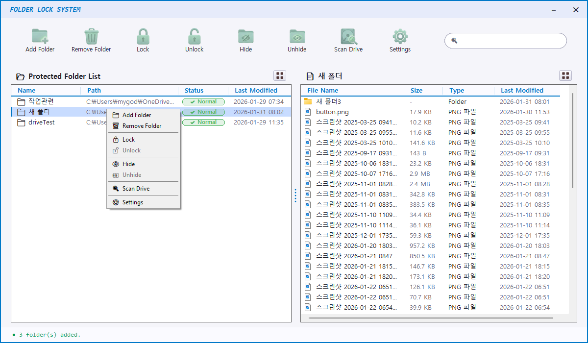Viewport: 588px width, 343px height.
Task: Minimize the Folder Lock System window
Action: point(553,10)
